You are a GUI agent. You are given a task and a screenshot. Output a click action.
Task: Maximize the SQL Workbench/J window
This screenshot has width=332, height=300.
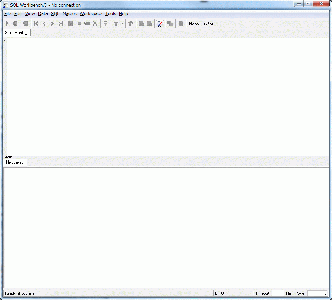tap(308, 4)
